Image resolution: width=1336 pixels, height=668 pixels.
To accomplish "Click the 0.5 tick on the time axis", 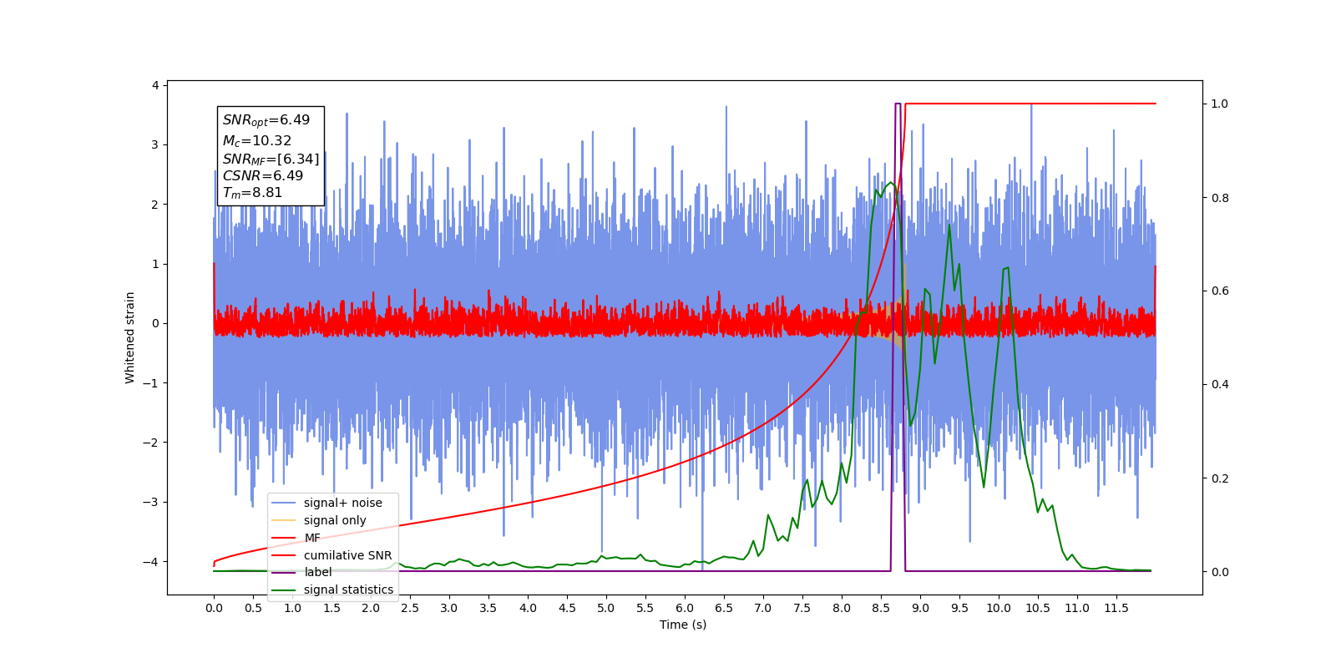I will pos(253,608).
